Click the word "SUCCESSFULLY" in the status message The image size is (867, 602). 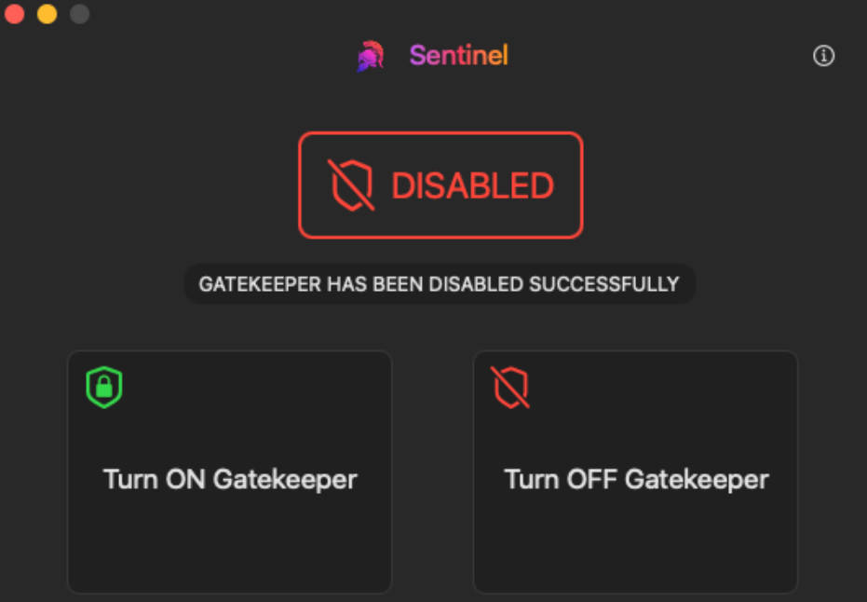(604, 284)
